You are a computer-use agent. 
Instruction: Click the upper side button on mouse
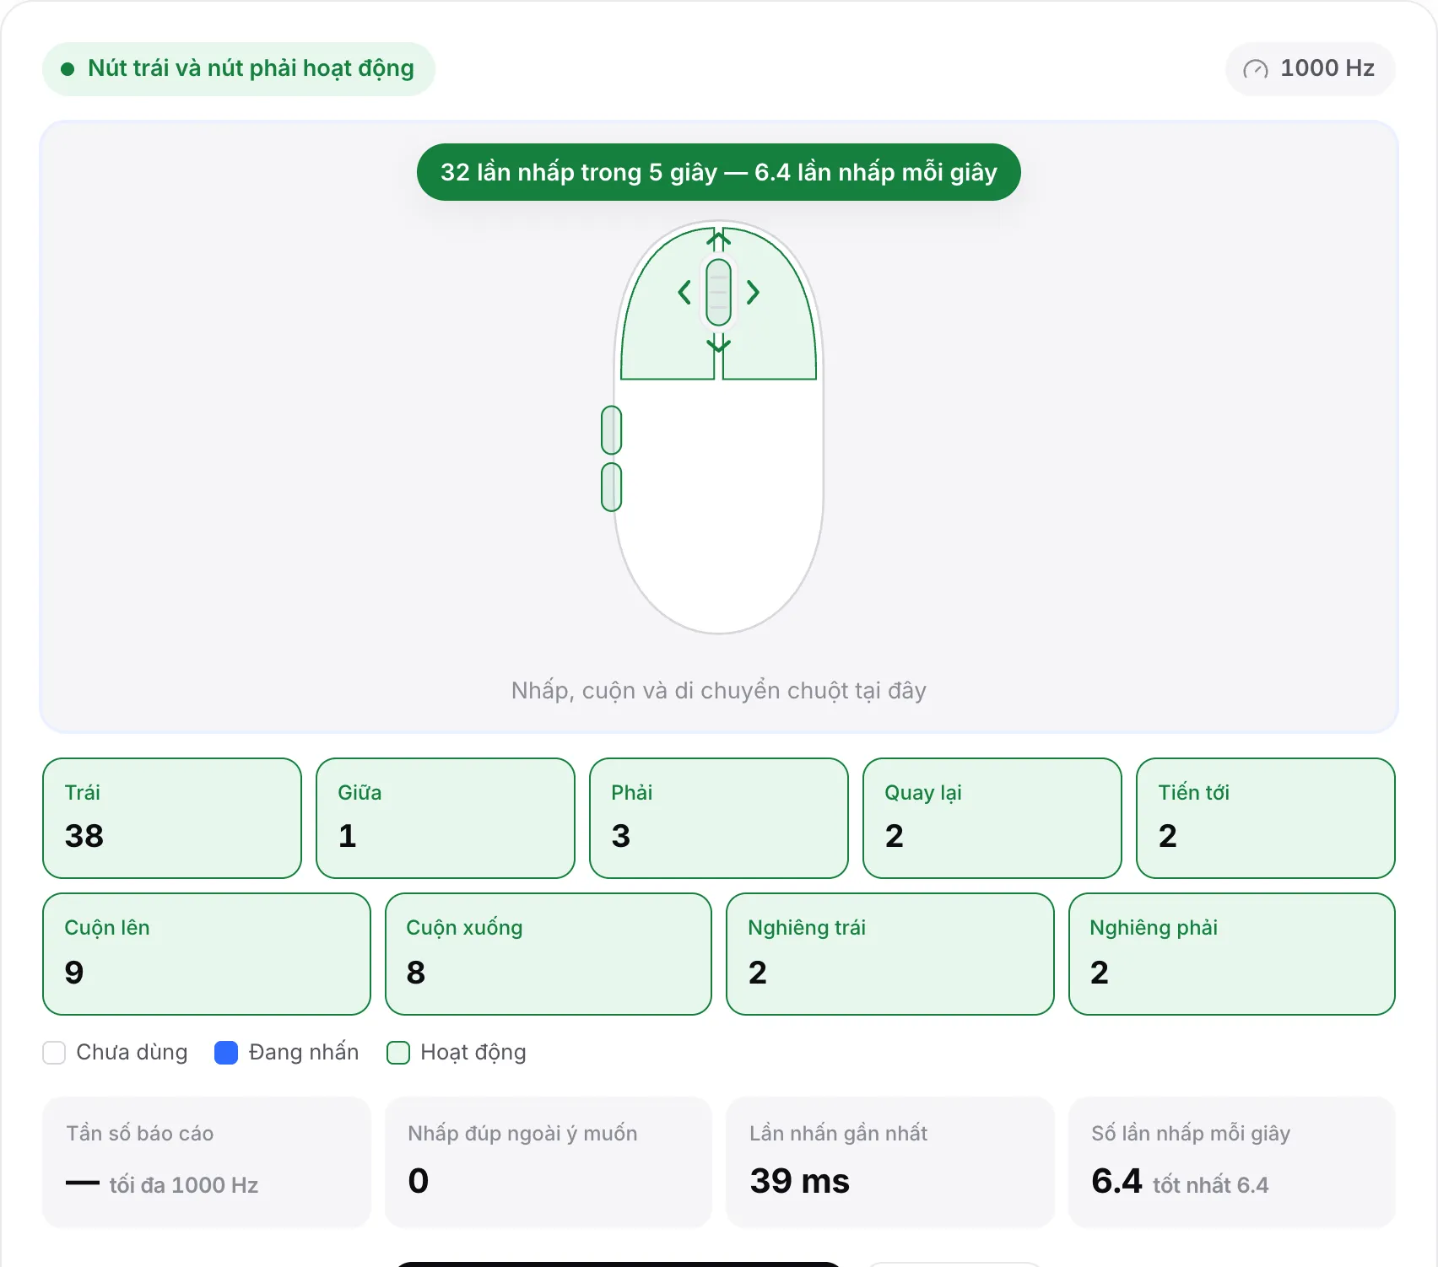coord(612,430)
